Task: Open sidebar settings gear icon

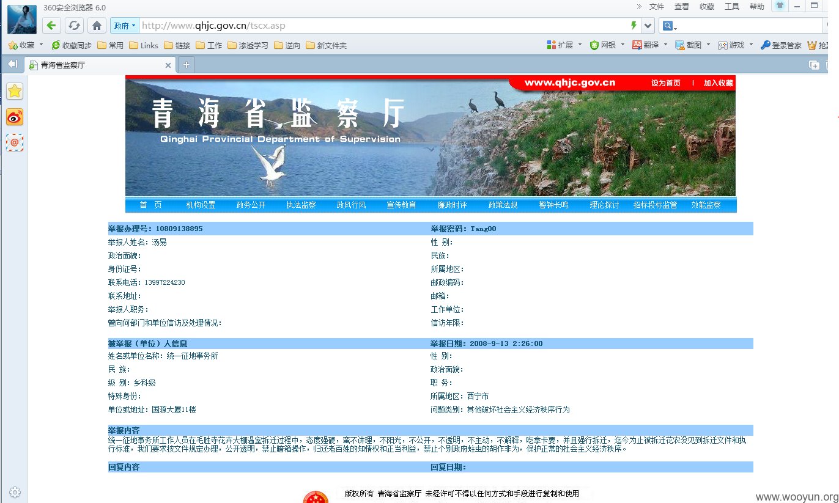Action: tap(15, 492)
